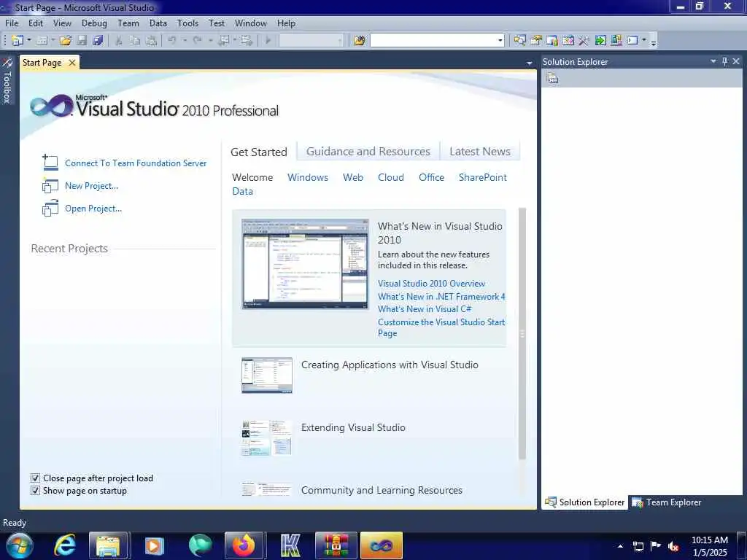
Task: Open the Tools menu
Action: (x=187, y=23)
